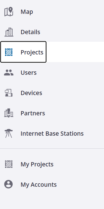Open Internet Base Stations page
Image resolution: width=104 pixels, height=209 pixels.
[52, 133]
